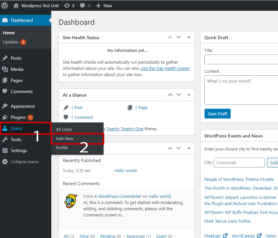
Task: Go to Home under Dashboard menu
Action: 9,33
